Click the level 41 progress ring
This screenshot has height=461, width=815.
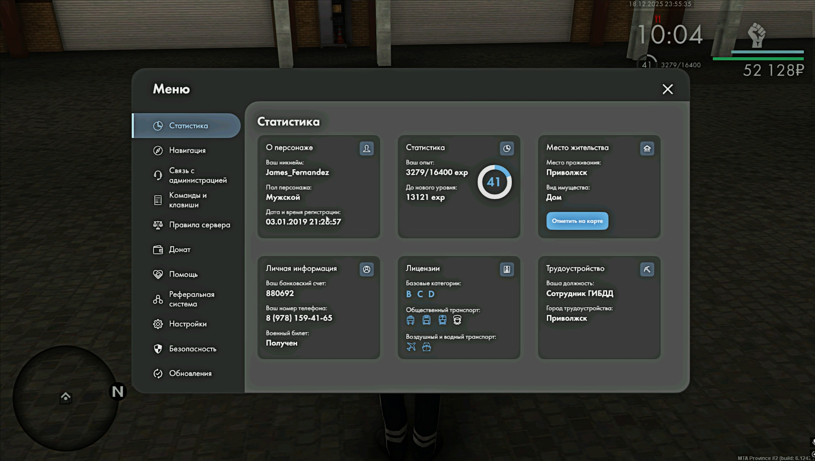(494, 182)
